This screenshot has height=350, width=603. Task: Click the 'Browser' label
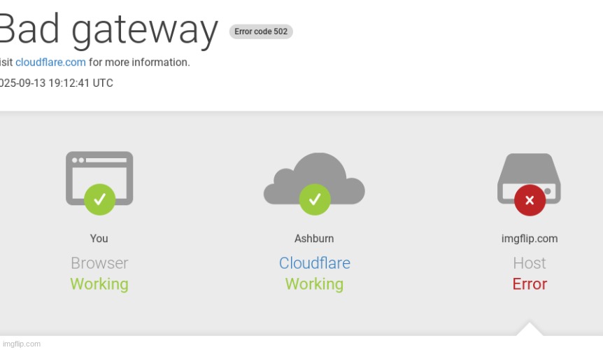click(99, 263)
